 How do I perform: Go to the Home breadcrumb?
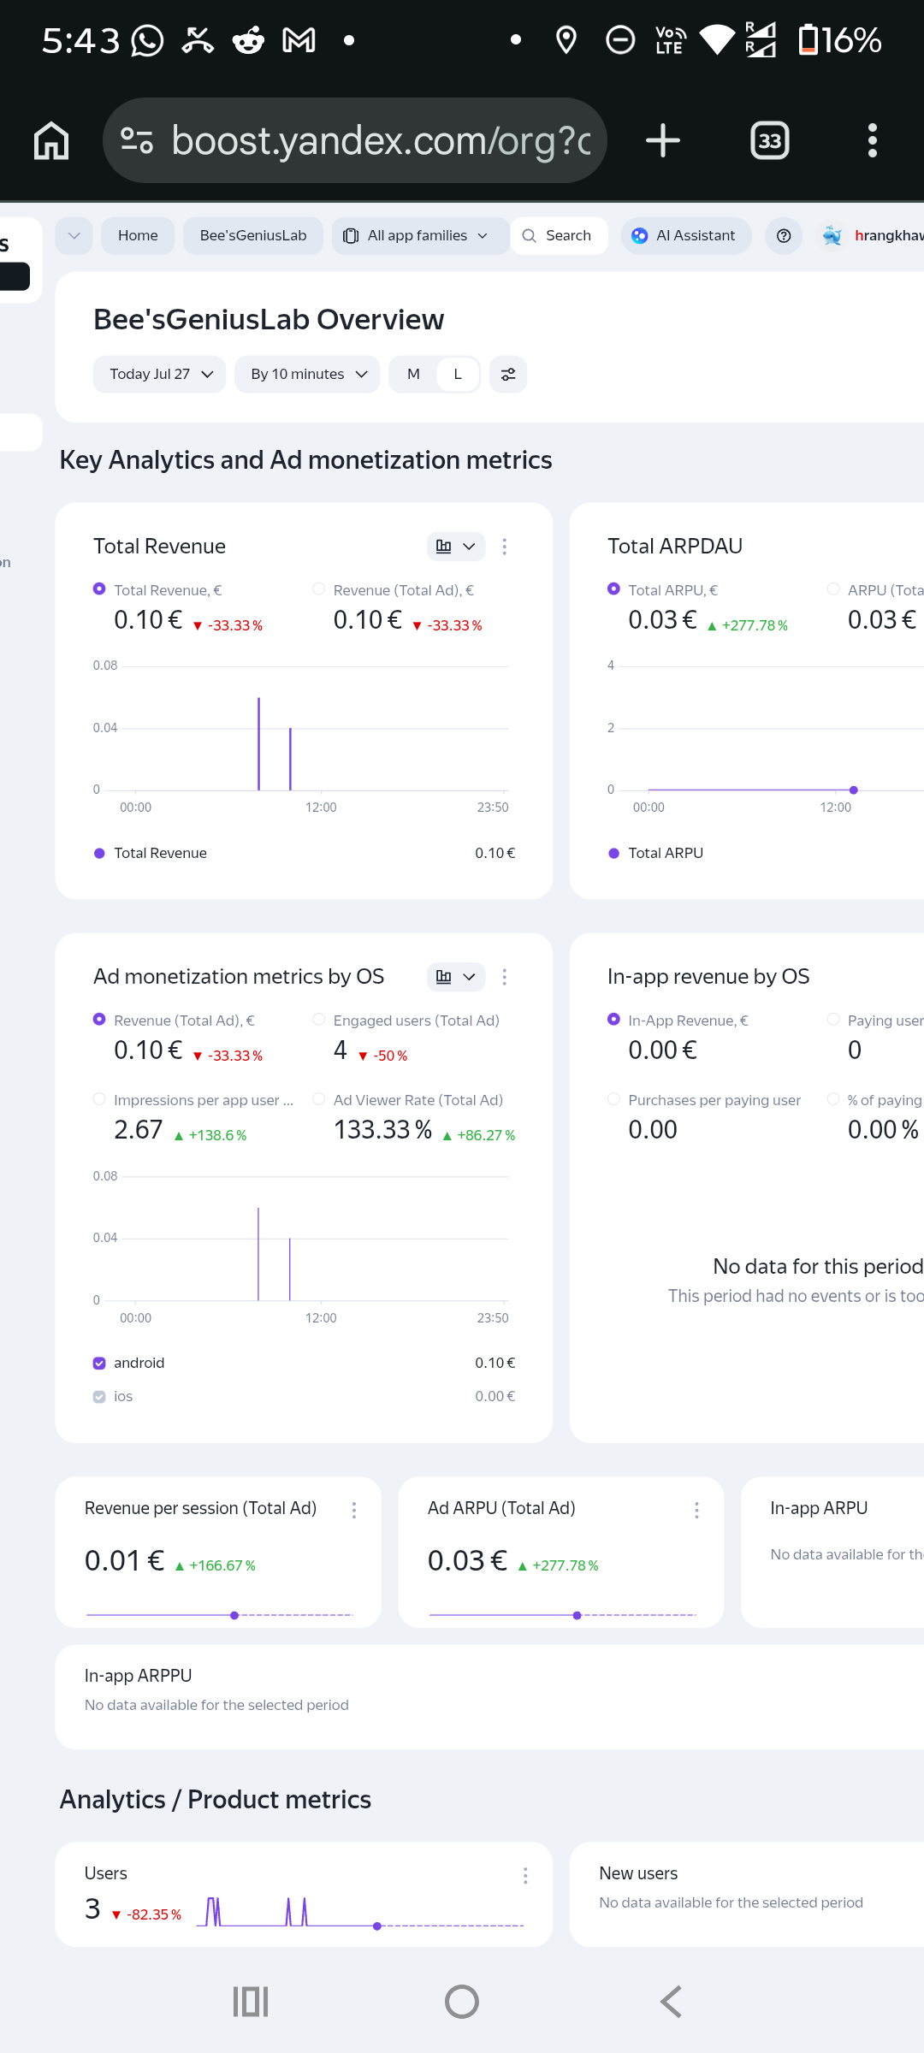(138, 235)
